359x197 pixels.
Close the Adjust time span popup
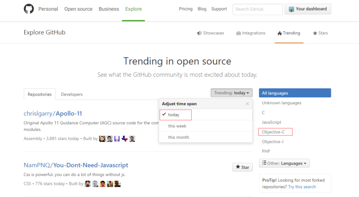click(247, 104)
